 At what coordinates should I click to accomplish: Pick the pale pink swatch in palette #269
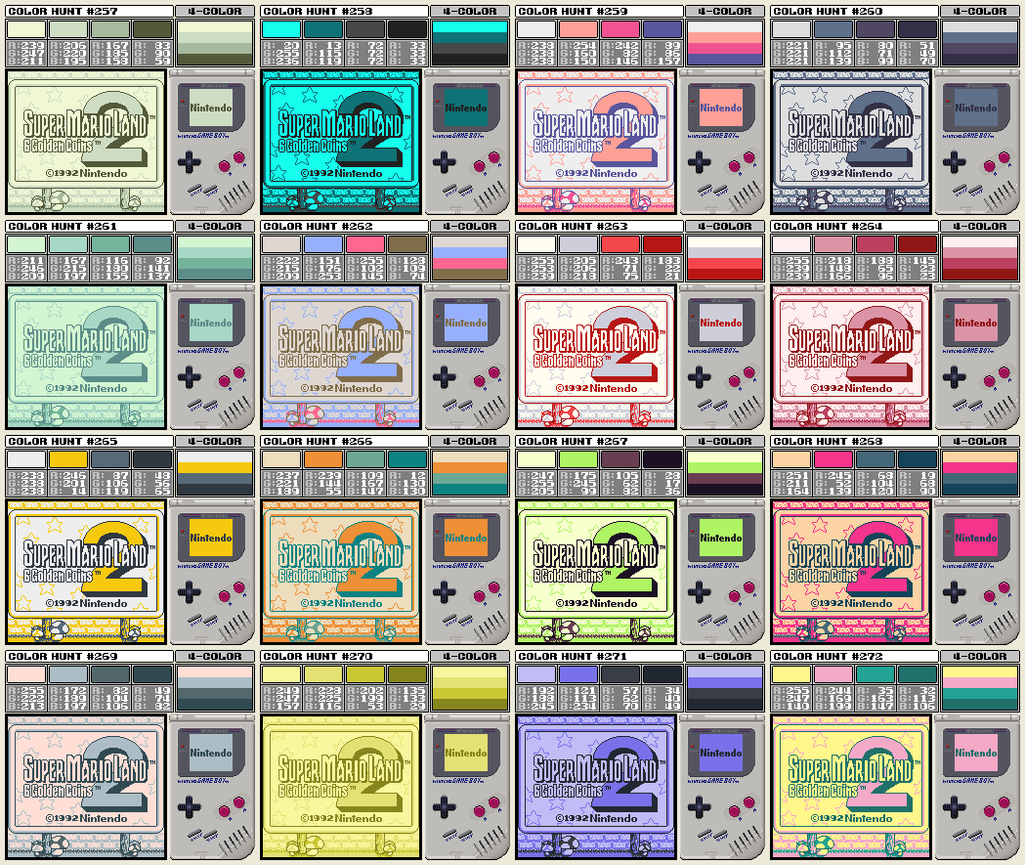(x=26, y=674)
